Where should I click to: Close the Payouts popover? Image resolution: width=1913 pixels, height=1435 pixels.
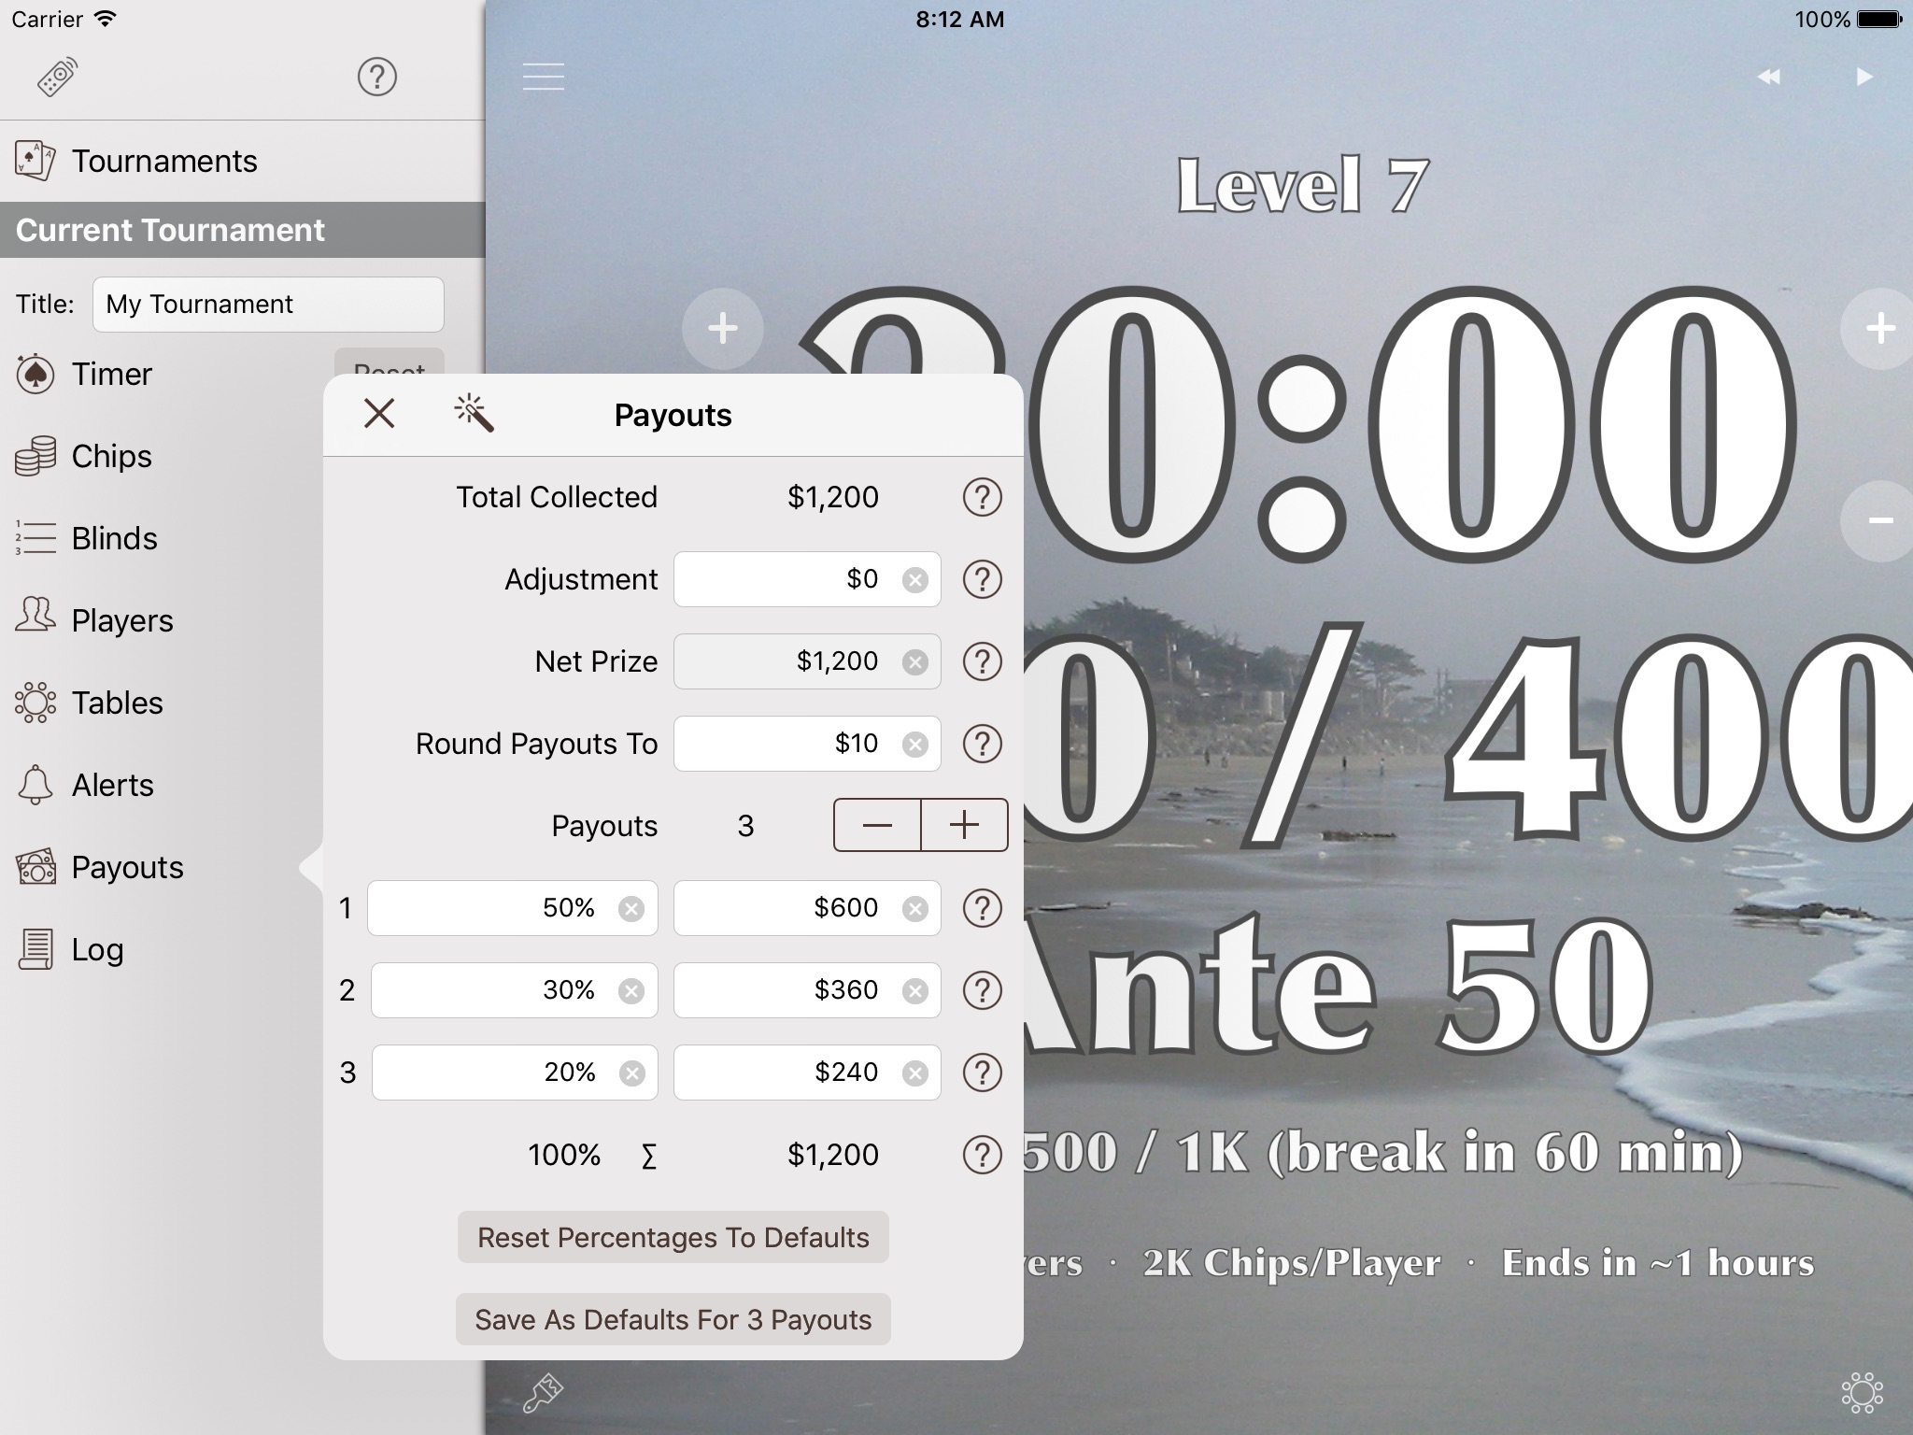(379, 413)
